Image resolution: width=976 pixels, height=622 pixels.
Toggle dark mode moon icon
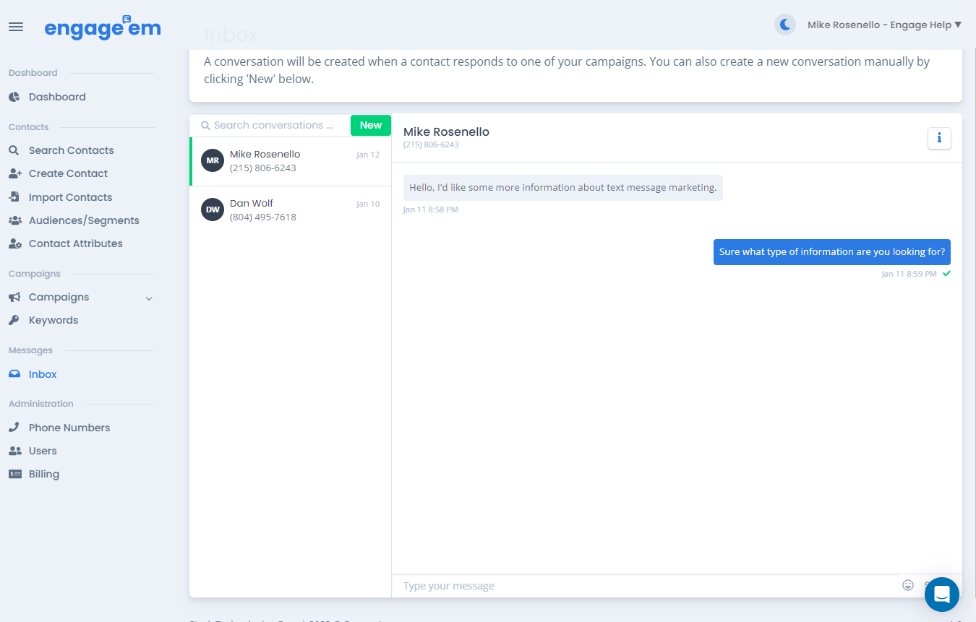(x=784, y=25)
